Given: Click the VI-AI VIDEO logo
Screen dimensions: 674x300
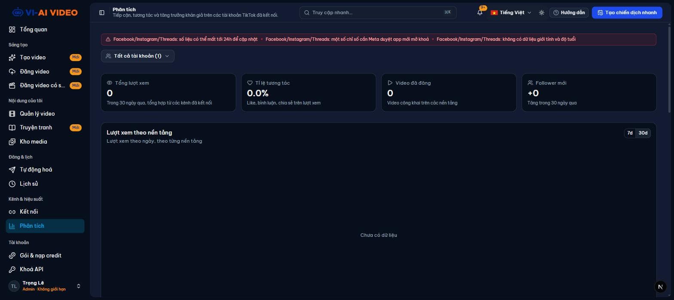Looking at the screenshot, I should tap(45, 12).
